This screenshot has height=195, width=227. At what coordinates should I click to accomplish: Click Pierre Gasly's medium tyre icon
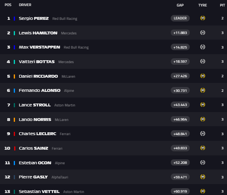(x=203, y=177)
